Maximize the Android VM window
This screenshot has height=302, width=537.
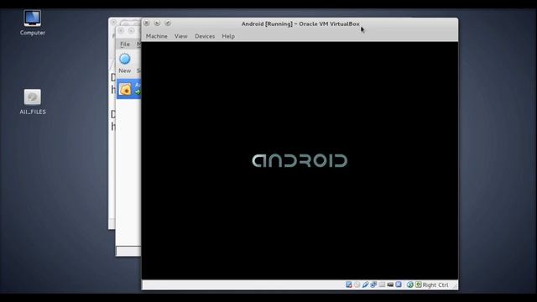click(x=168, y=23)
